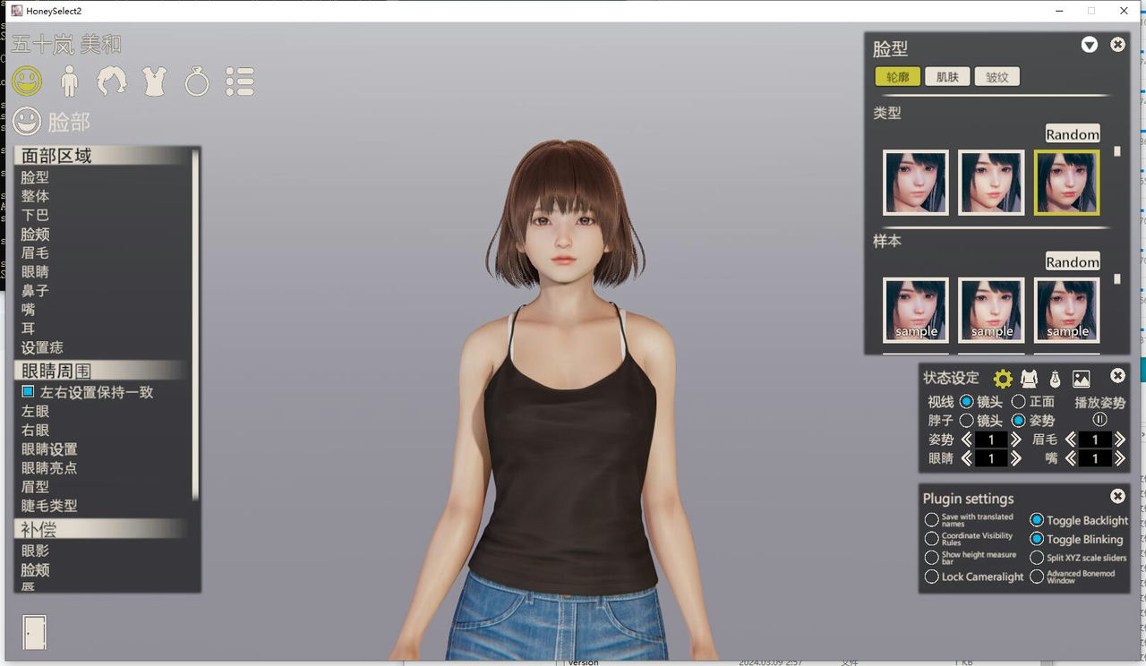Disable Toggle Blinking

(x=1037, y=540)
